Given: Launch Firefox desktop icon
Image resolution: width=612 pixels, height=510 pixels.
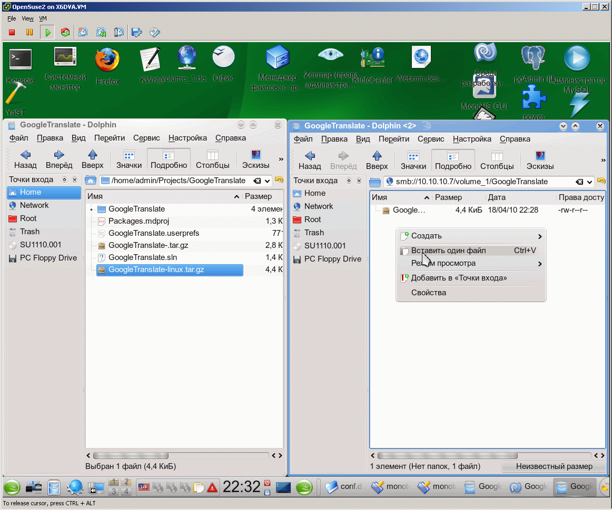Looking at the screenshot, I should click(x=107, y=66).
